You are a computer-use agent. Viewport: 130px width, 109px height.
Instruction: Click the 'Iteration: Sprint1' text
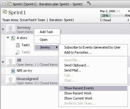[x=62, y=20]
